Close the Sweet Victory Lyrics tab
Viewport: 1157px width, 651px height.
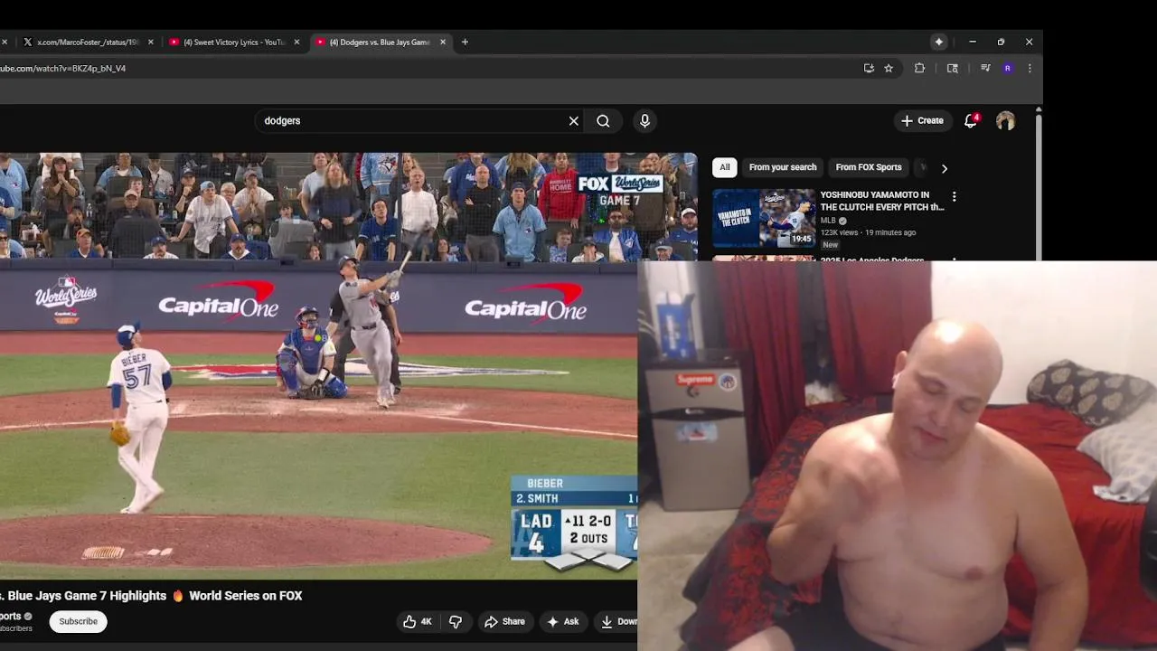pos(296,42)
